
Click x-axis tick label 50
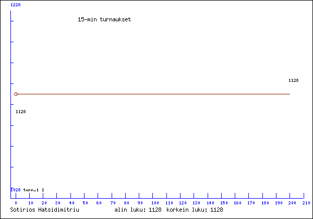click(85, 203)
